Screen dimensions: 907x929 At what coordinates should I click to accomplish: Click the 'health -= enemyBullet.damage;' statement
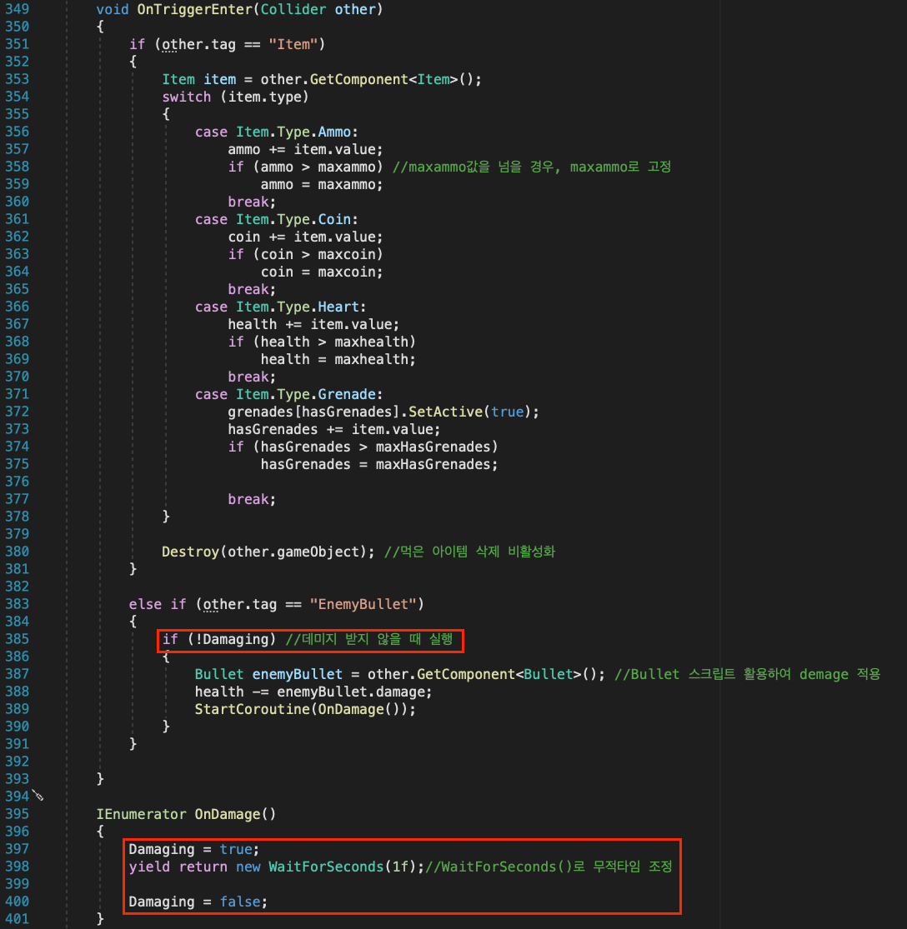313,692
